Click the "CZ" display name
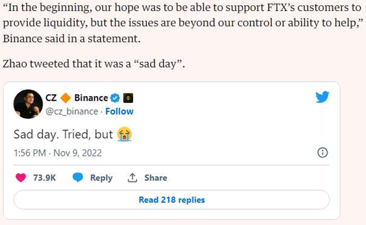Image resolution: width=366 pixels, height=225 pixels. [51, 98]
